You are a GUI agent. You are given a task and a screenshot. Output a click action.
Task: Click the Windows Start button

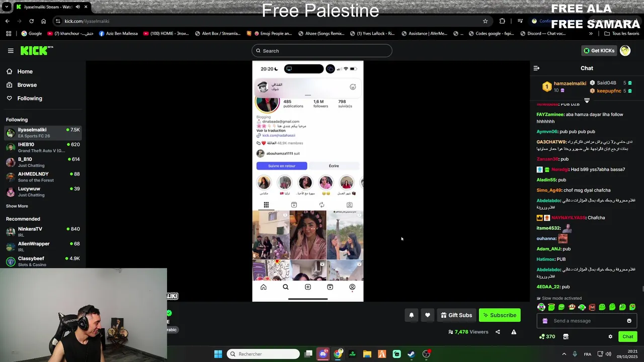click(x=218, y=354)
